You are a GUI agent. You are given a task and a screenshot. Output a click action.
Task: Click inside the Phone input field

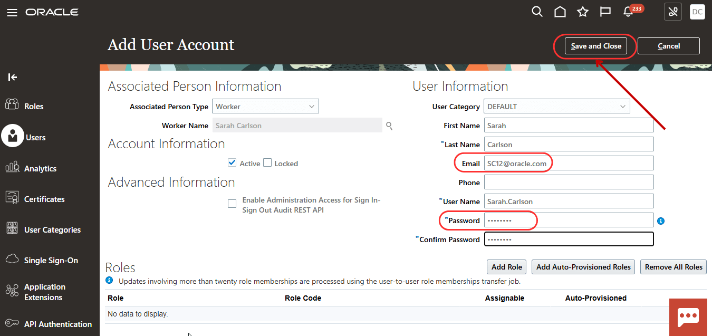[x=569, y=182]
